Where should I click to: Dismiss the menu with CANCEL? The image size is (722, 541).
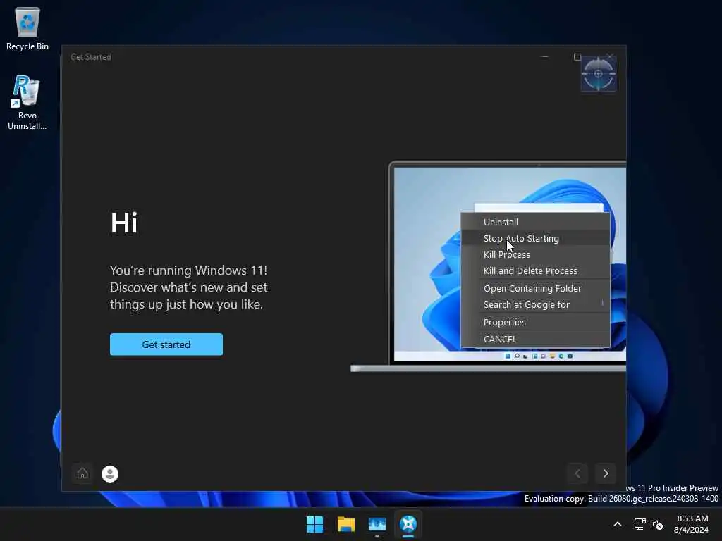point(535,339)
